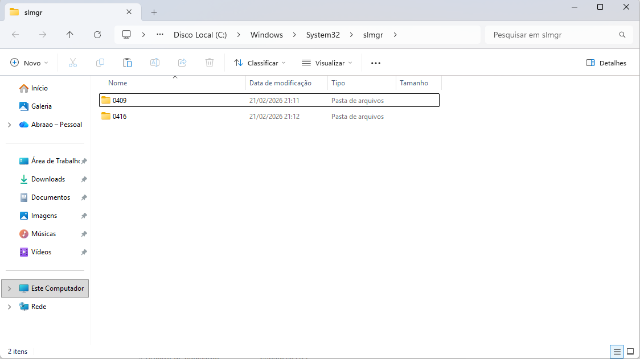Expand Este Computador tree node
This screenshot has width=640, height=359.
(9, 288)
